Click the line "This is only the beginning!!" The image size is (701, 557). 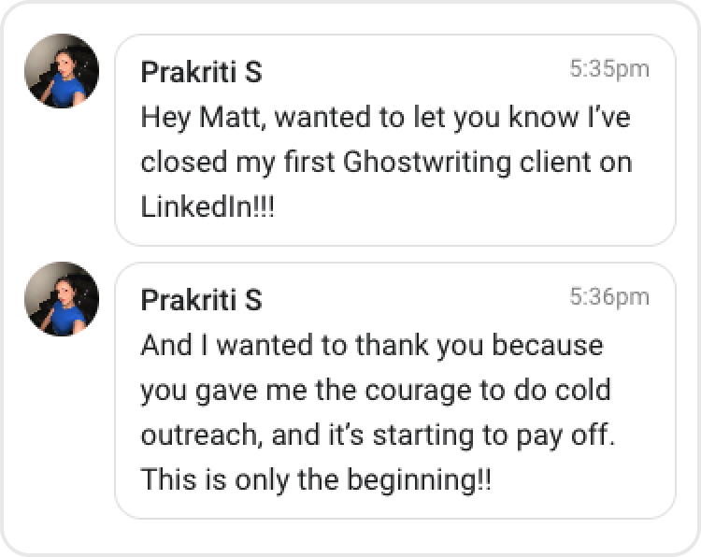point(316,480)
